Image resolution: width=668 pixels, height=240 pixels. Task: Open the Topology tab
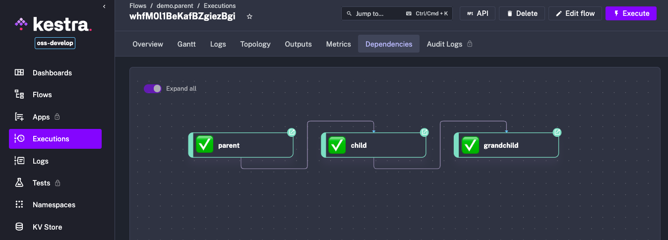(x=255, y=44)
